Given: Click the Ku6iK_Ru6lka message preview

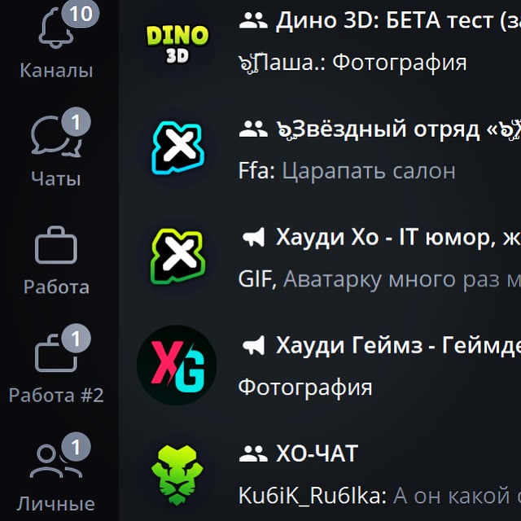Looking at the screenshot, I should click(379, 496).
